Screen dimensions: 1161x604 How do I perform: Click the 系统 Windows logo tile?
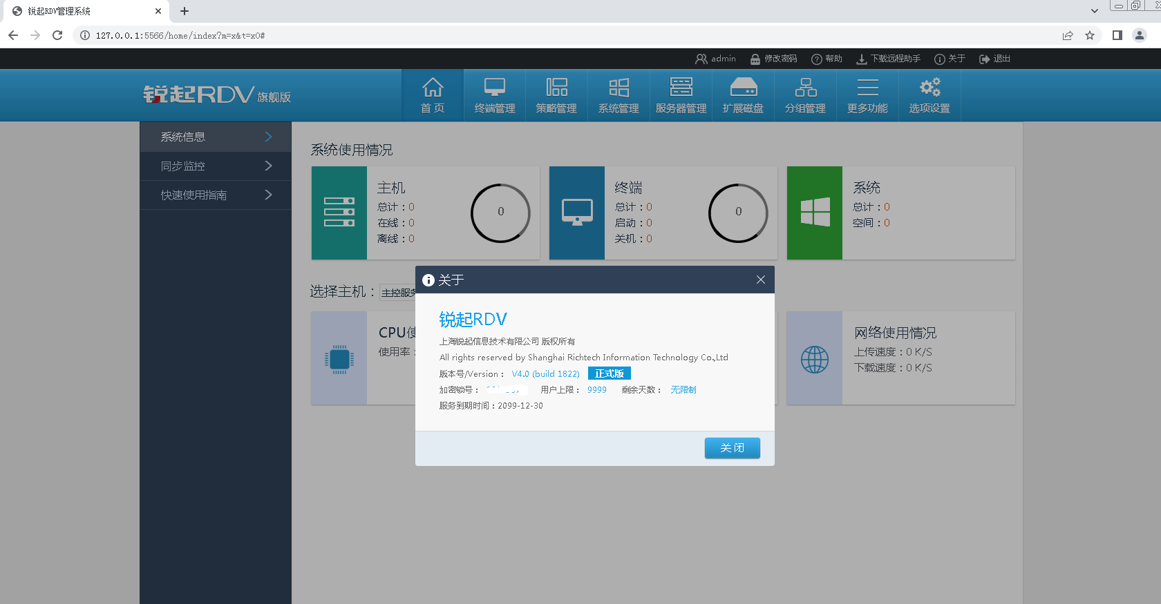[815, 213]
